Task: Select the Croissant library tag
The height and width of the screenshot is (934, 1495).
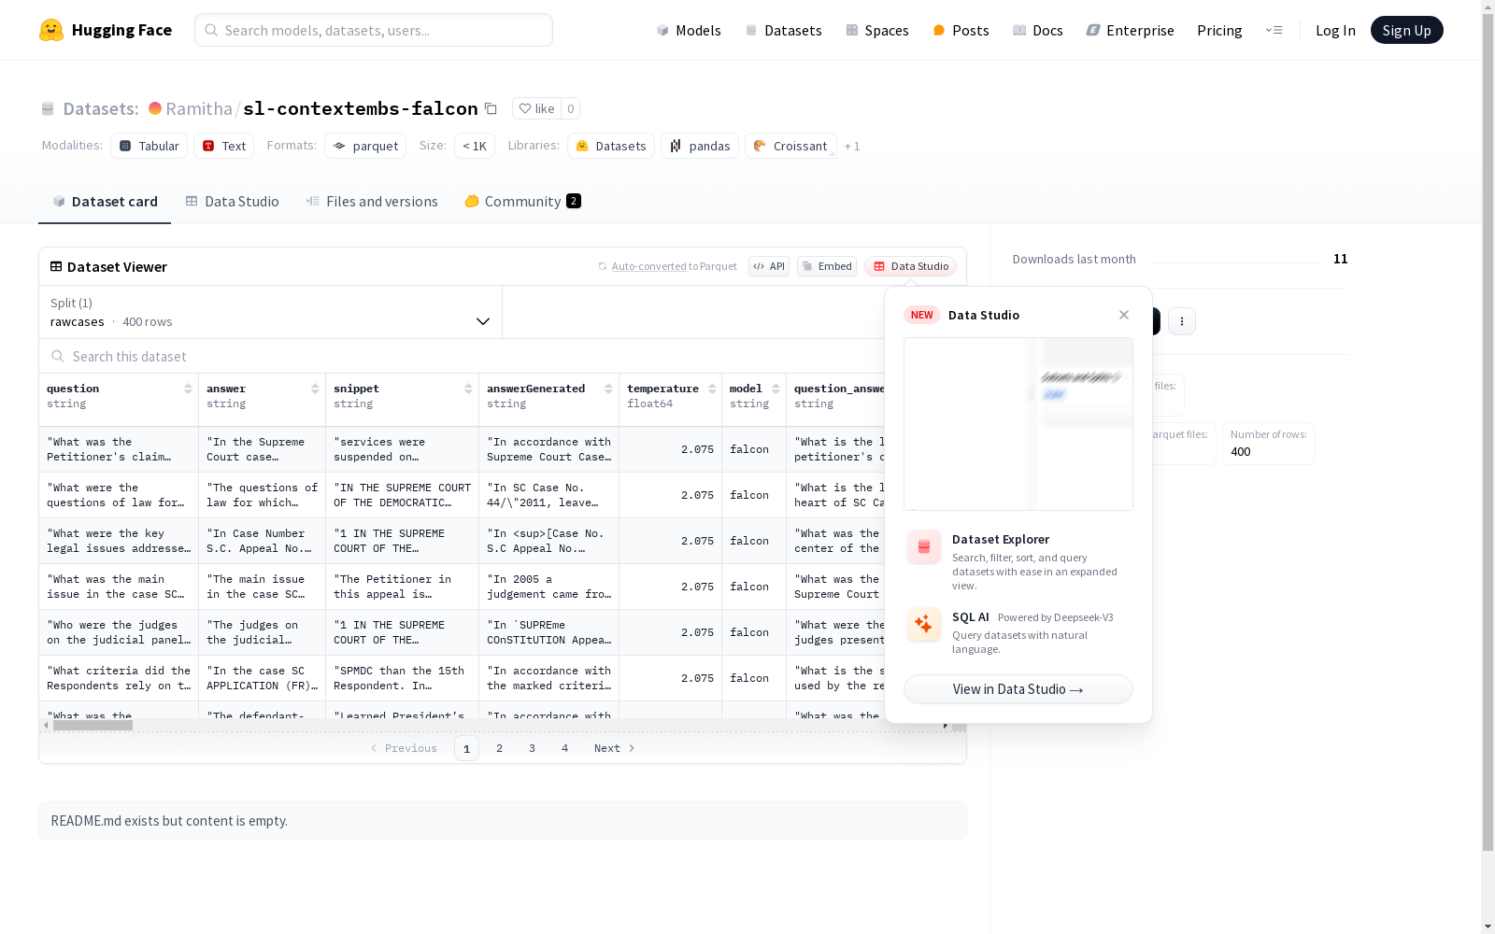Action: [x=790, y=146]
